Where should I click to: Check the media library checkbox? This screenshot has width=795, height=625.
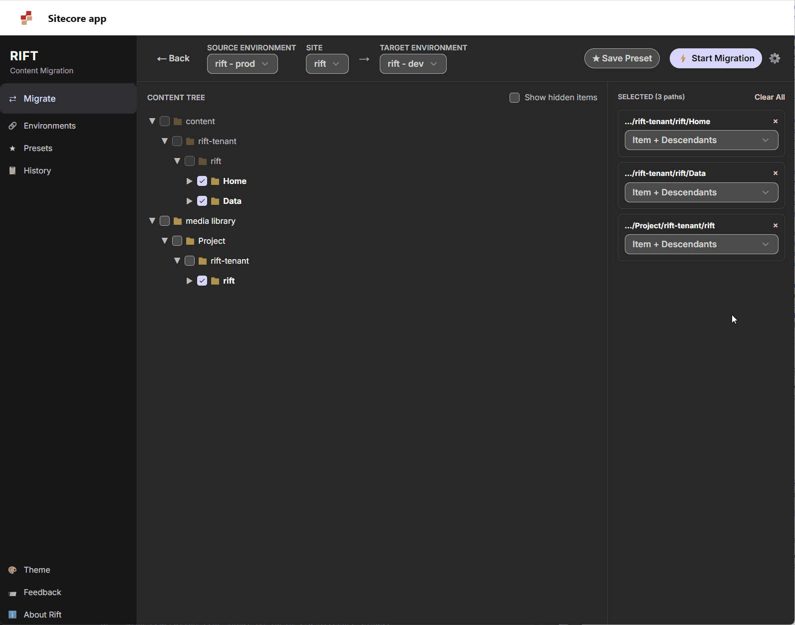pos(165,221)
